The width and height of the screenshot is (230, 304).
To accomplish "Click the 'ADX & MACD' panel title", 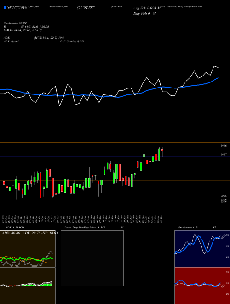I will [15, 228].
